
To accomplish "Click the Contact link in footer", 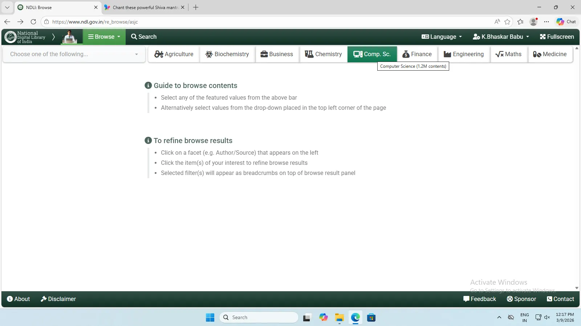I will pyautogui.click(x=560, y=299).
